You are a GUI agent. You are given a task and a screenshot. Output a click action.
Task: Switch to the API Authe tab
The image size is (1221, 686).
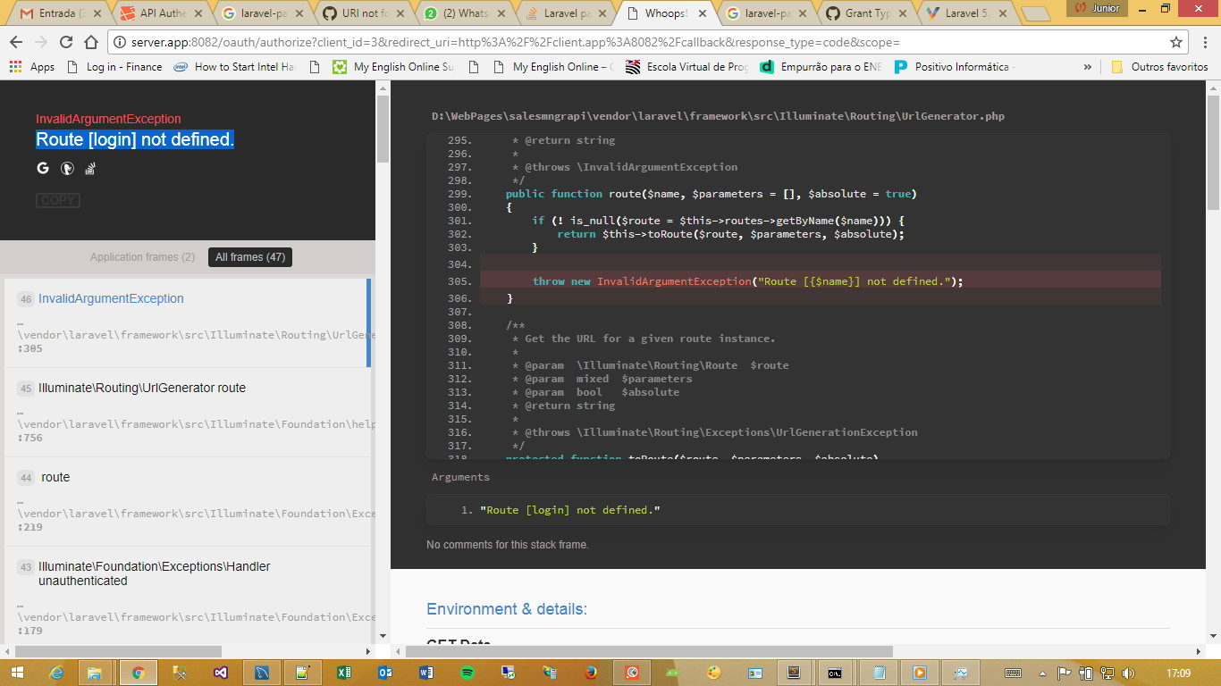162,13
